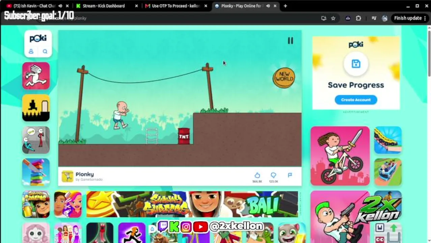The height and width of the screenshot is (243, 431).
Task: Open the fashion girls group game thumbnail
Action: 68,233
